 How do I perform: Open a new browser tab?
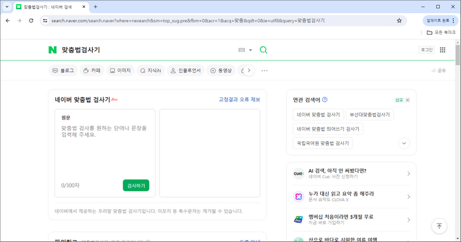point(95,7)
